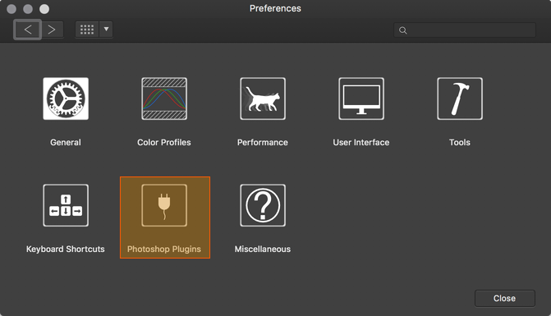Go back with the left arrow button

point(28,30)
